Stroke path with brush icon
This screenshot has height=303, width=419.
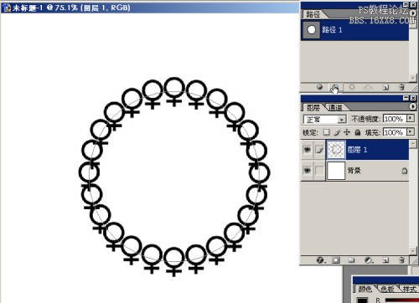coord(335,87)
